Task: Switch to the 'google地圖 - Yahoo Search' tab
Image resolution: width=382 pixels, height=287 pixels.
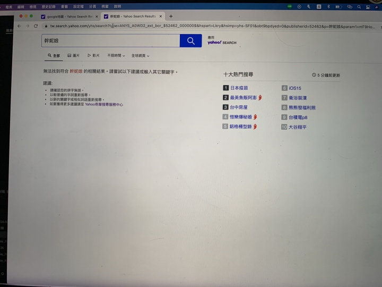Action: pos(70,16)
